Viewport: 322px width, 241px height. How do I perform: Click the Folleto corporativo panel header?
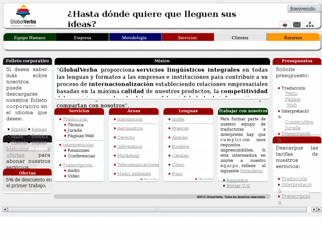(x=27, y=61)
